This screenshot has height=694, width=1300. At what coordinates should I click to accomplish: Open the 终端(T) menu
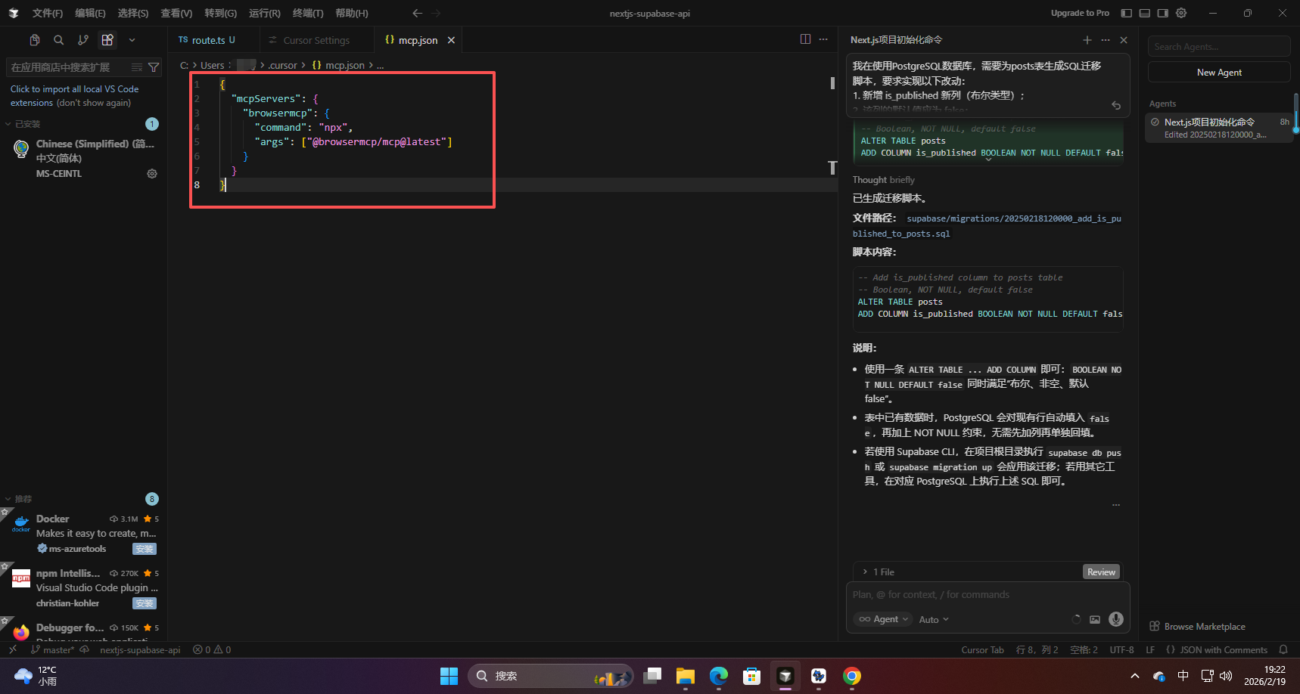click(308, 13)
